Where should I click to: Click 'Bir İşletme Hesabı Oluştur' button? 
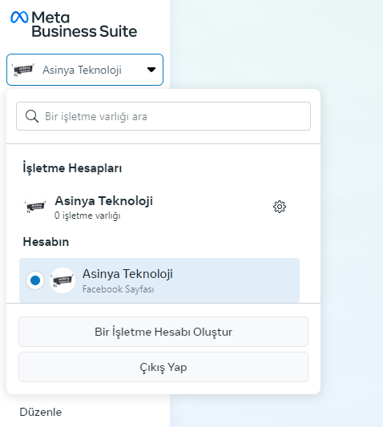coord(163,332)
